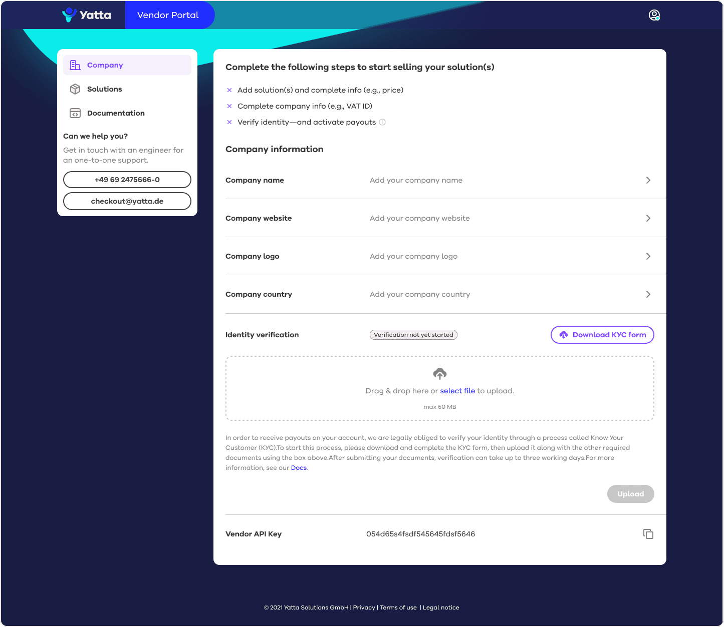Copy the Vendor API Key
Viewport: 724px width, 627px height.
(x=648, y=534)
